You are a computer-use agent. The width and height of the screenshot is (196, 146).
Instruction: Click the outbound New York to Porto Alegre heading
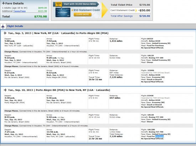pyautogui.click(x=58, y=33)
